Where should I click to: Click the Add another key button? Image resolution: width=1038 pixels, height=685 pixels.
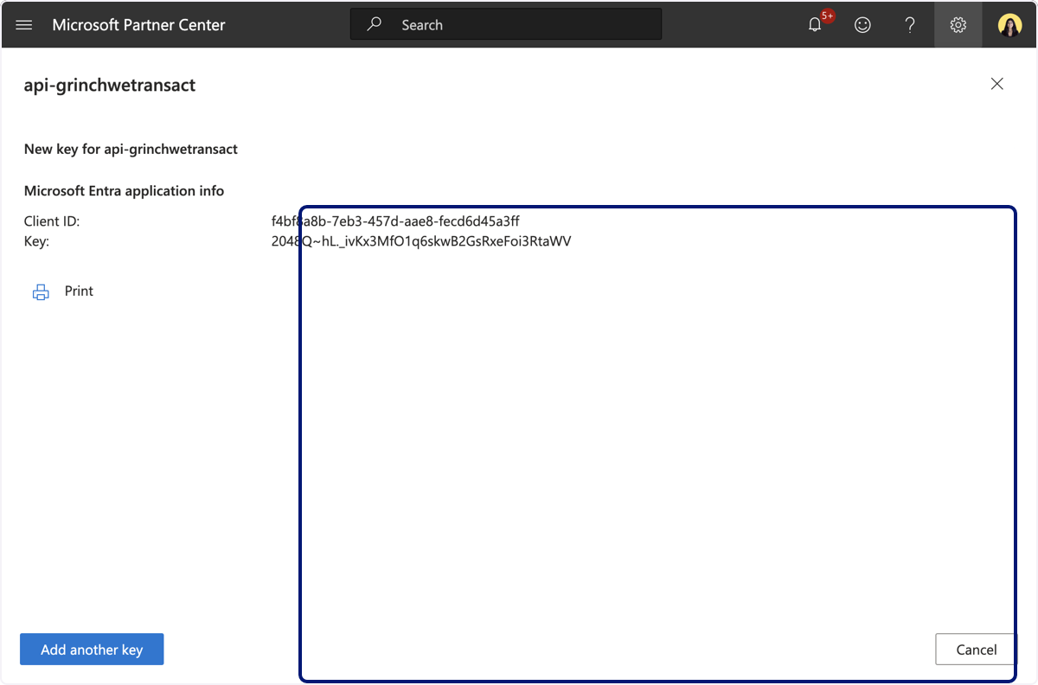click(92, 650)
